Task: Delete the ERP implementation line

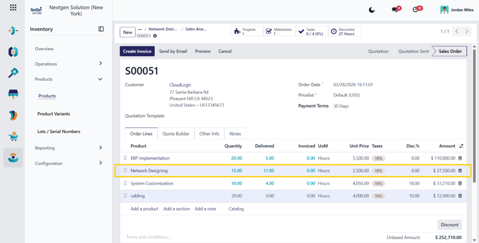Action: [x=460, y=158]
